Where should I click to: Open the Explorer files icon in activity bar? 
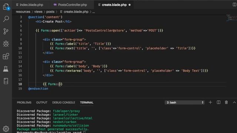click(6, 7)
